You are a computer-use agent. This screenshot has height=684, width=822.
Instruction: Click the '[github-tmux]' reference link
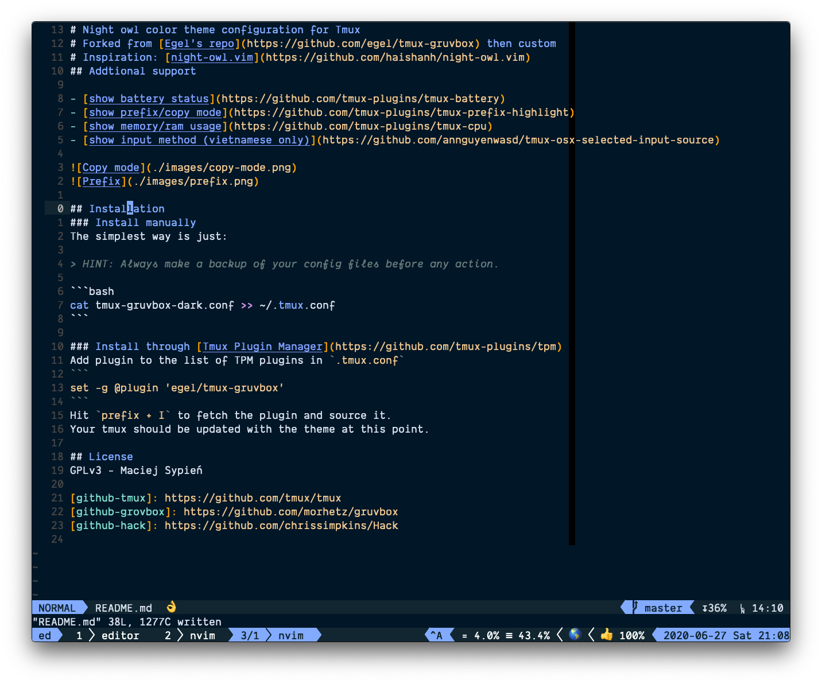click(x=111, y=498)
